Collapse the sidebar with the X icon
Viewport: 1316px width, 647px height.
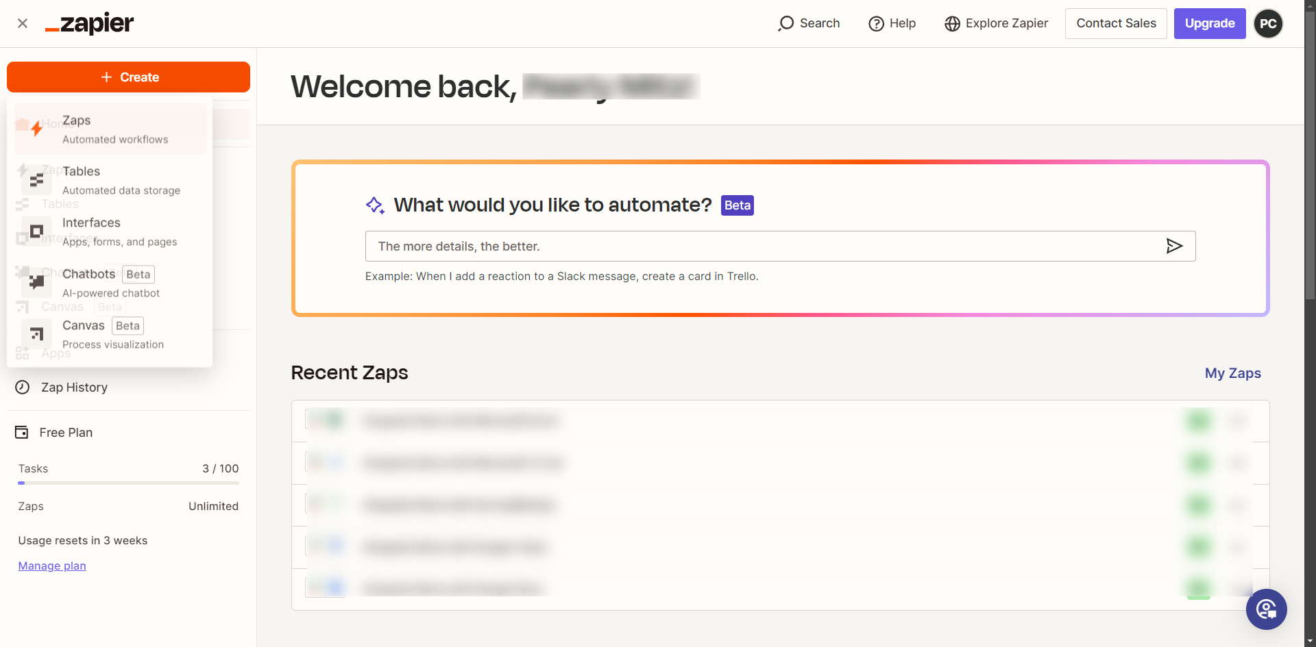[23, 23]
